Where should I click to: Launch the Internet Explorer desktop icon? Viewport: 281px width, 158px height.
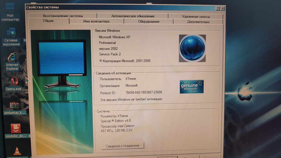(x=12, y=61)
